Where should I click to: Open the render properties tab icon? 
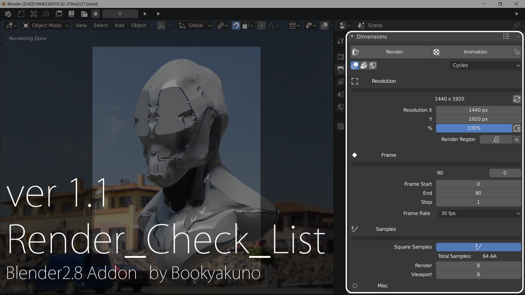click(x=341, y=56)
